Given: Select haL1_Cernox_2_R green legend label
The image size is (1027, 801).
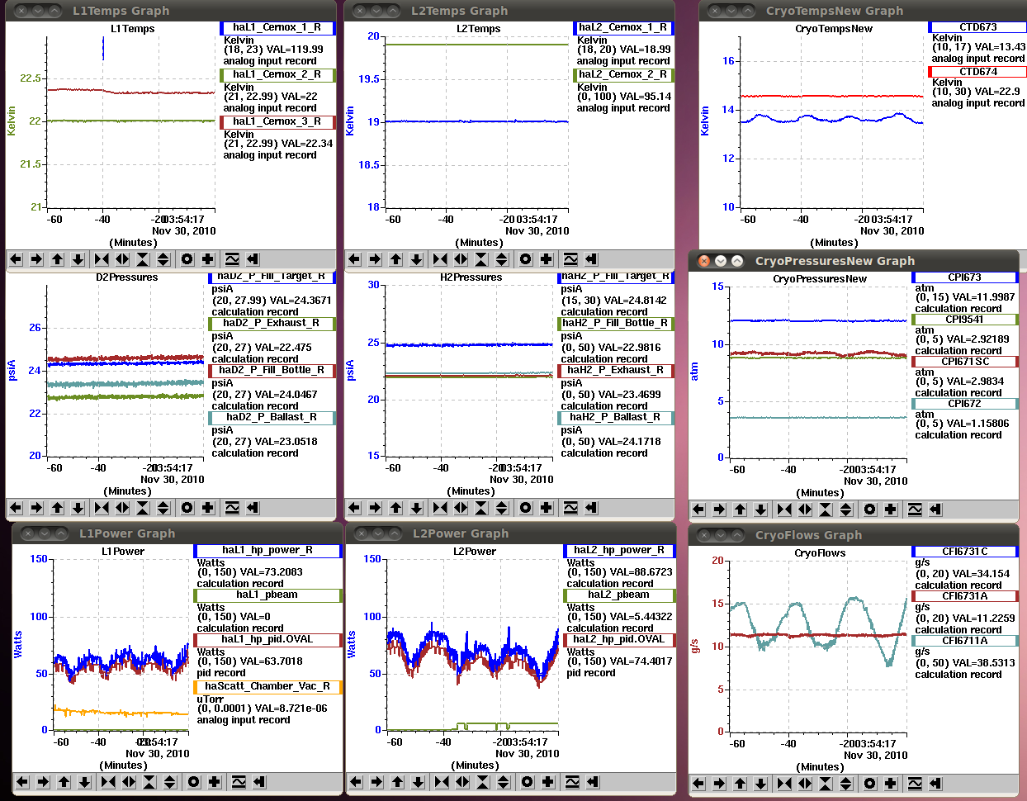Looking at the screenshot, I should (x=277, y=75).
